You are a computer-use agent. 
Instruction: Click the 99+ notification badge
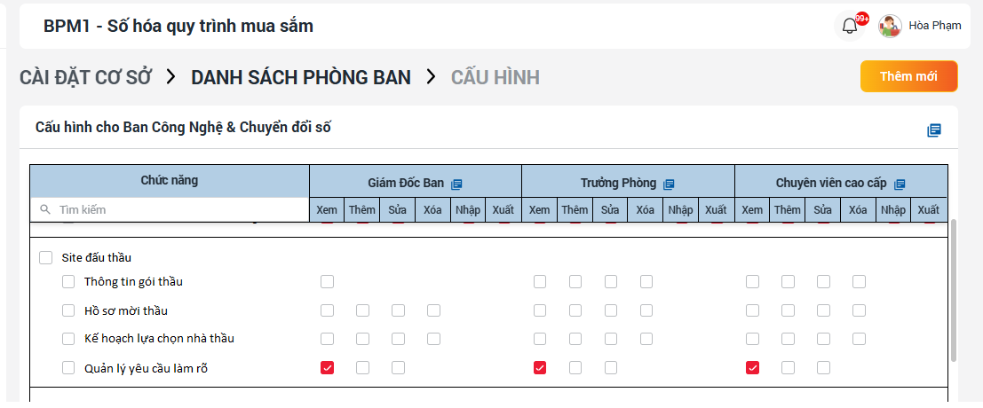click(862, 19)
